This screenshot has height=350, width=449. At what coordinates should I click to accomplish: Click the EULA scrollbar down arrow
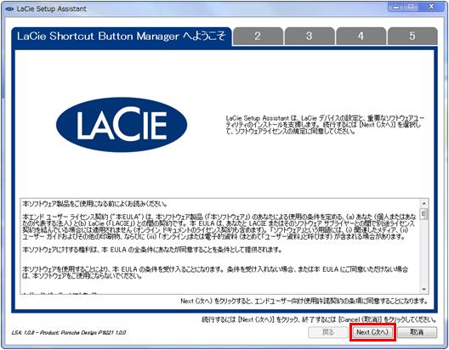[x=423, y=290]
